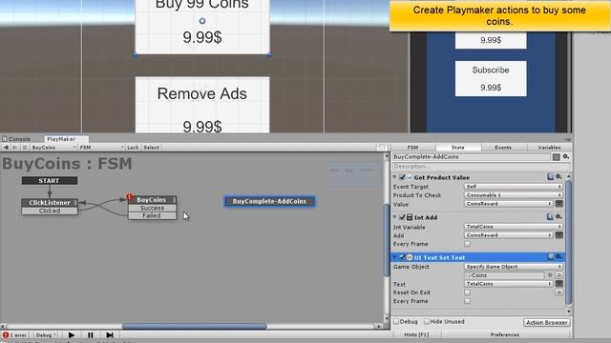Screen dimensions: 611x343
Task: Disable the UI Text Set Text action
Action: [403, 257]
